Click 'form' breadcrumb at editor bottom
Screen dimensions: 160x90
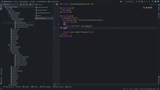pyautogui.click(x=55, y=84)
